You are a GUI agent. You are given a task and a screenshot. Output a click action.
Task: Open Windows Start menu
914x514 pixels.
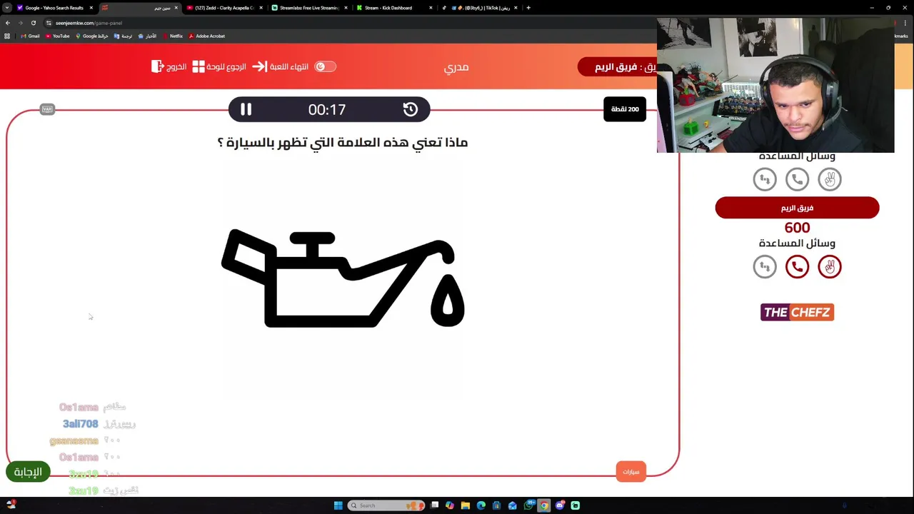[x=338, y=505]
